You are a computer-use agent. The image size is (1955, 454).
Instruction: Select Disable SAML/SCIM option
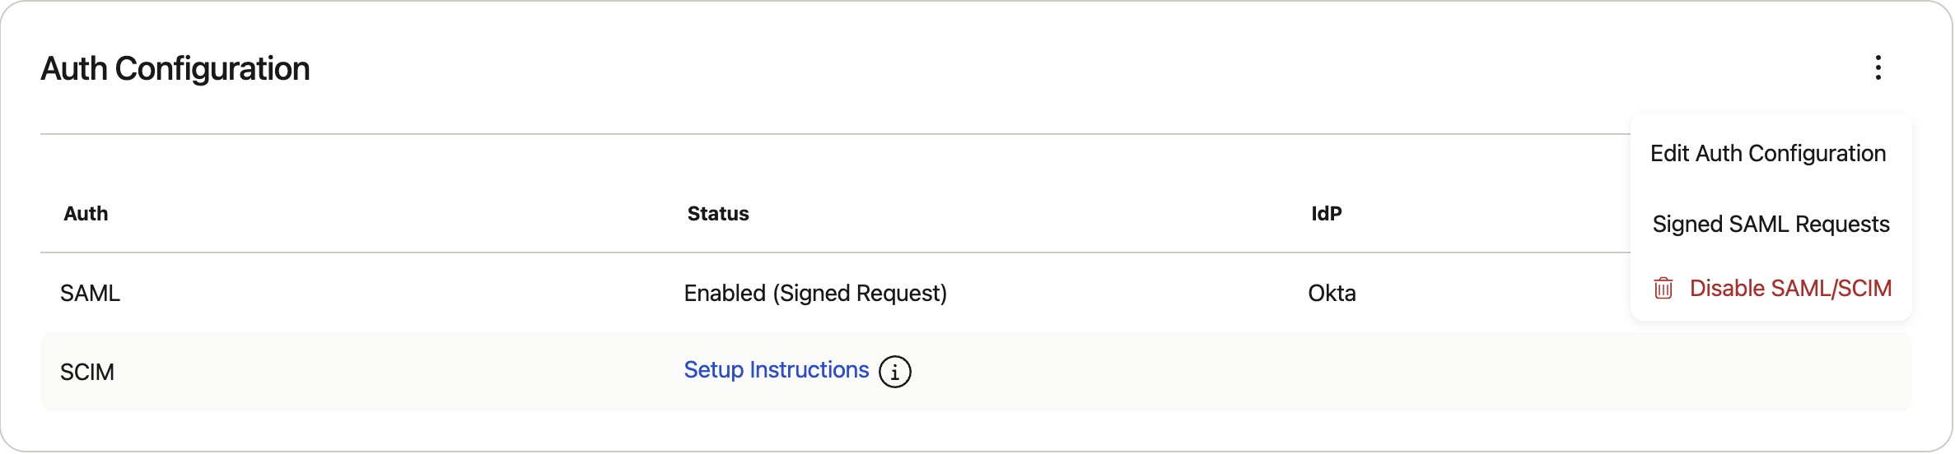[x=1771, y=289]
